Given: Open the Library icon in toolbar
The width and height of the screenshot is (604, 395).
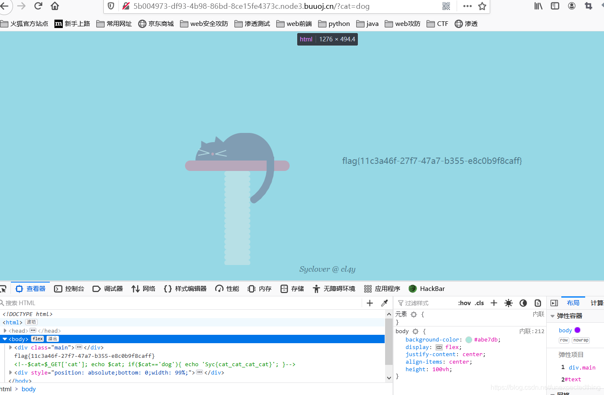Looking at the screenshot, I should tap(538, 6).
